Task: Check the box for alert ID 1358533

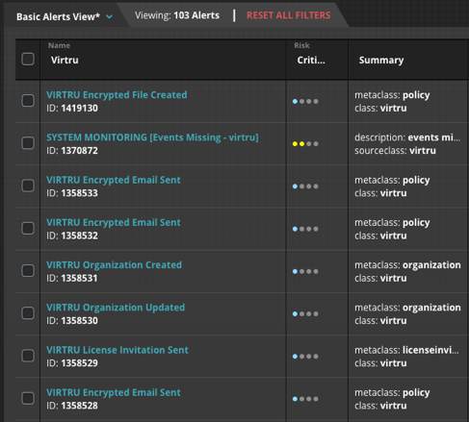Action: pyautogui.click(x=28, y=186)
